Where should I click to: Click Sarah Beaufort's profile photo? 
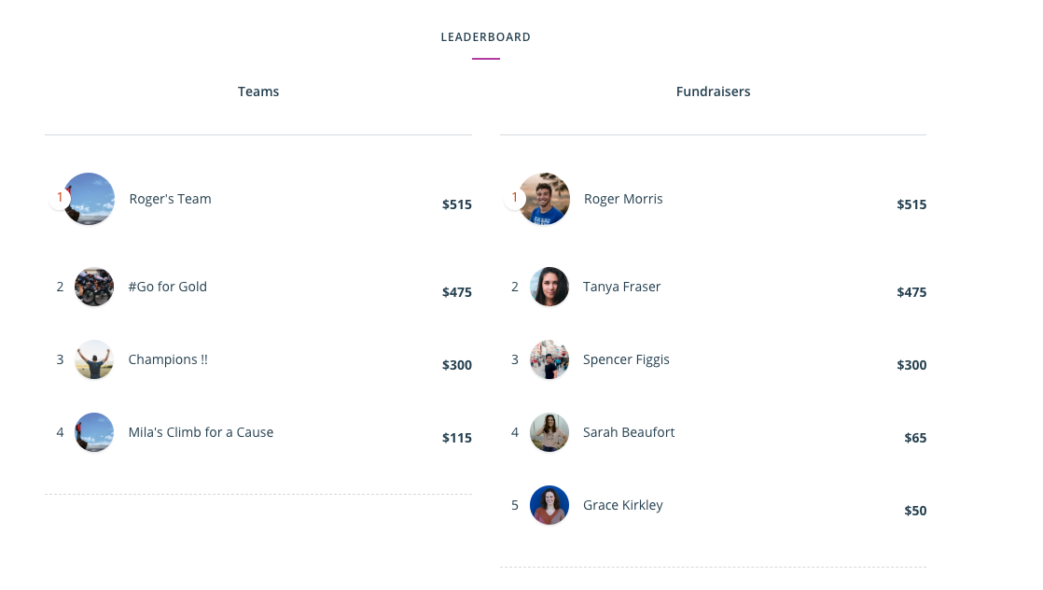549,432
